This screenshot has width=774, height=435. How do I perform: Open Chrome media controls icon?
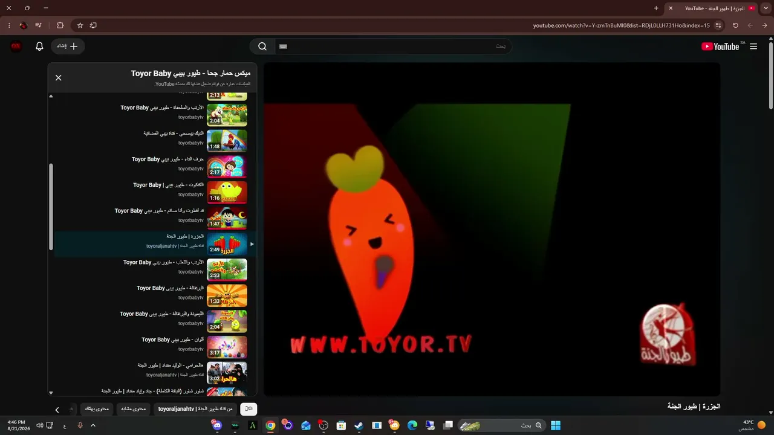click(x=39, y=25)
